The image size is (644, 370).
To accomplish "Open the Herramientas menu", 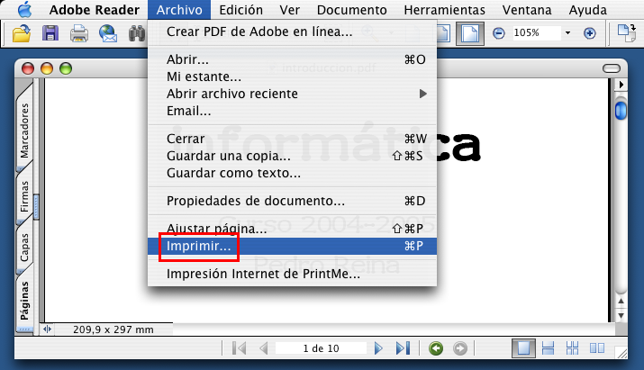I will (x=444, y=9).
